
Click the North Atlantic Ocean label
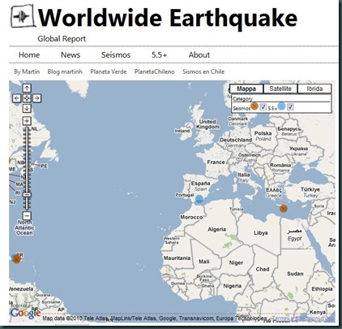pos(24,227)
